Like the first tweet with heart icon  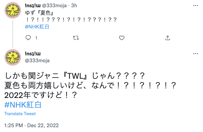pos(122,38)
